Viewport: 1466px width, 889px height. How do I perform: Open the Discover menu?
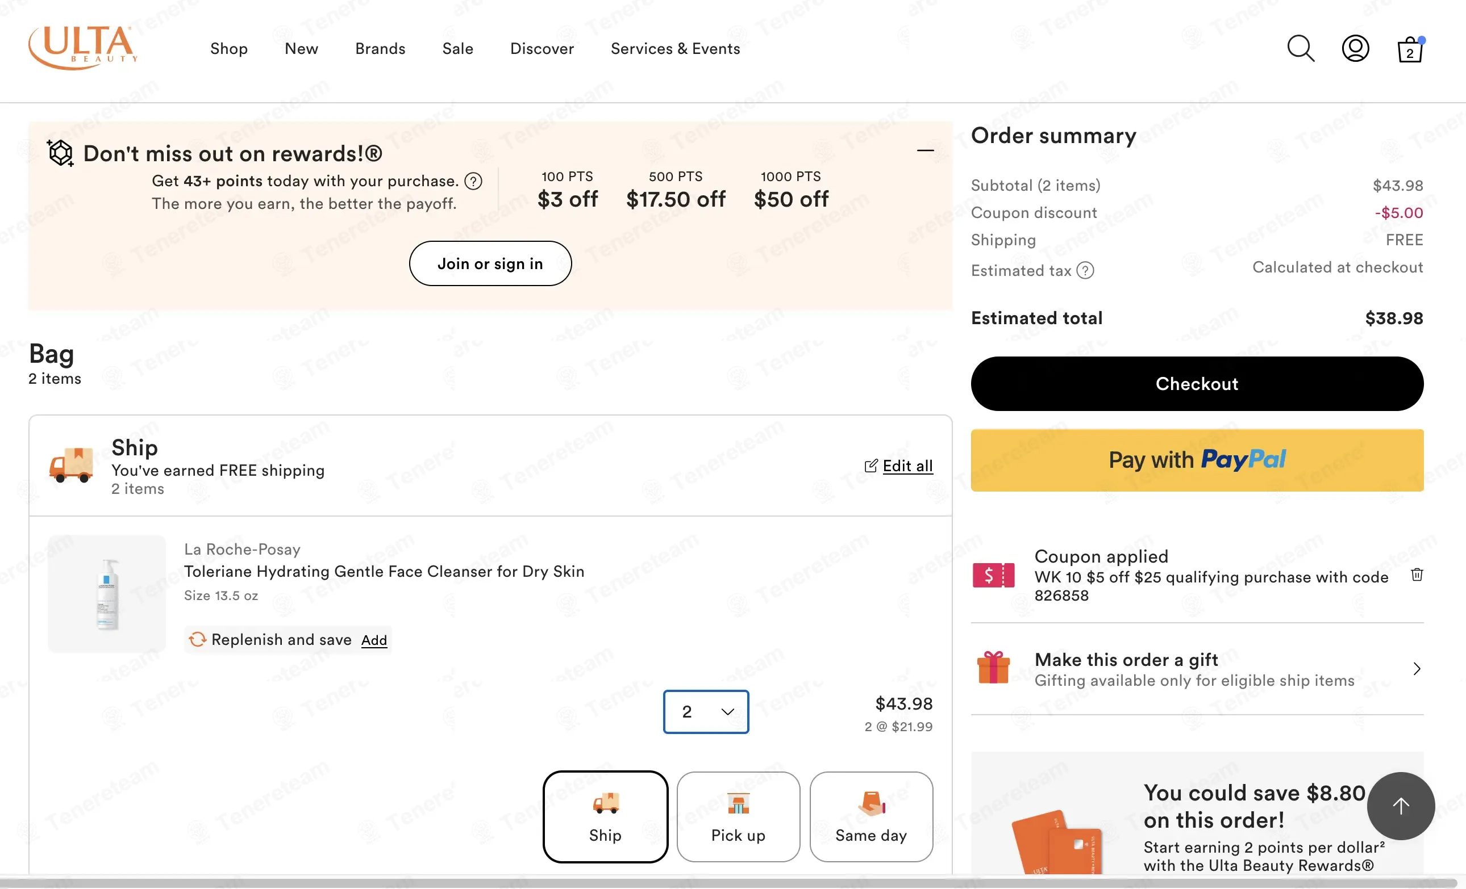tap(542, 49)
